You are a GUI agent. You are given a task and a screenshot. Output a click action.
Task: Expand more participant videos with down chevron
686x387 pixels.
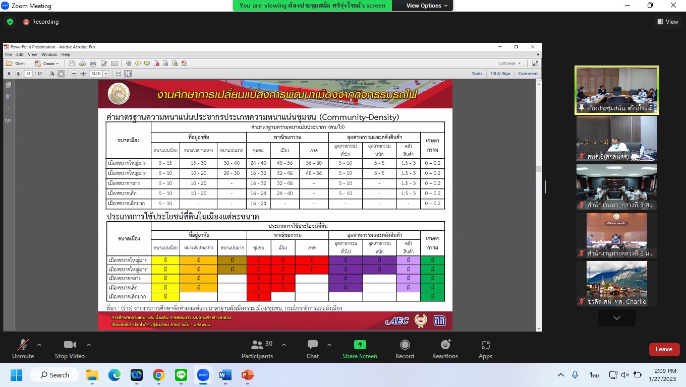(616, 318)
